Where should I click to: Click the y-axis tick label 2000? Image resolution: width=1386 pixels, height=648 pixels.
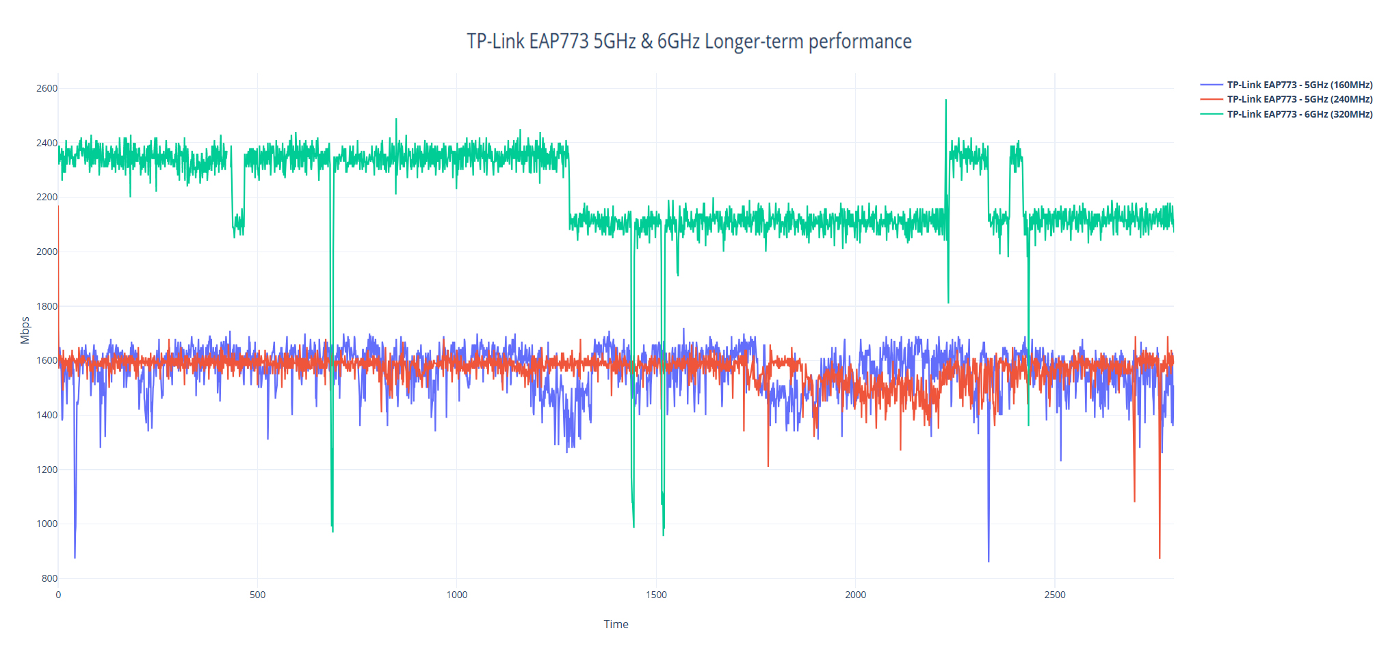[x=47, y=252]
